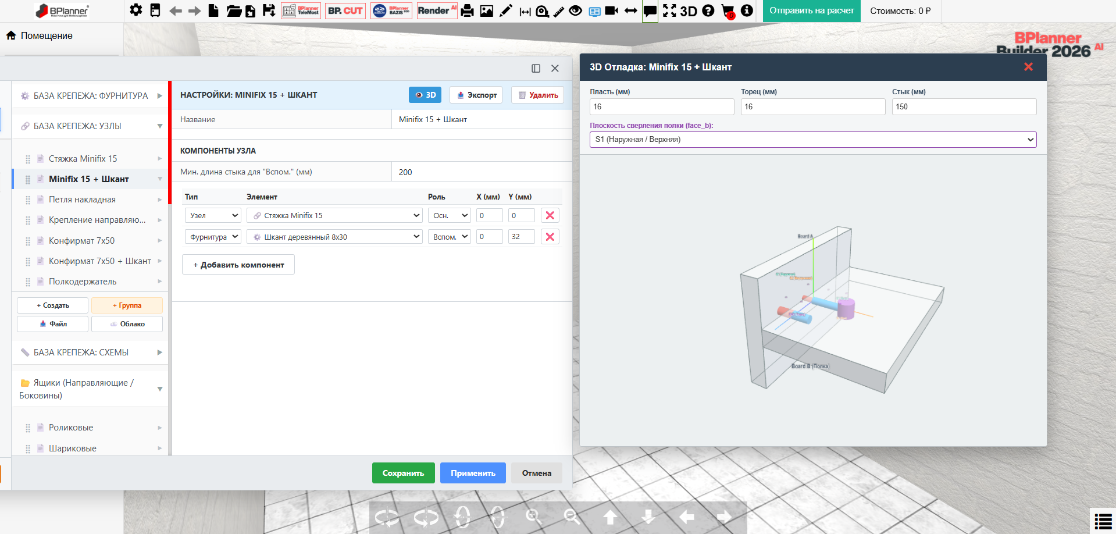Toggle 3D view in the top toolbar

pyautogui.click(x=689, y=11)
